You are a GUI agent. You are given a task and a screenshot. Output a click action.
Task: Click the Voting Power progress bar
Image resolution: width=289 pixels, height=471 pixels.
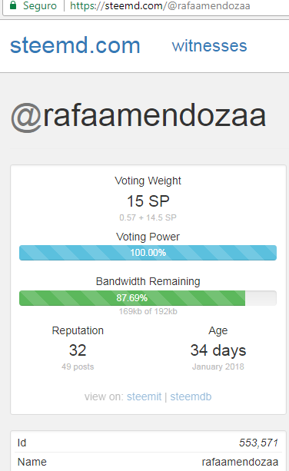pyautogui.click(x=148, y=253)
